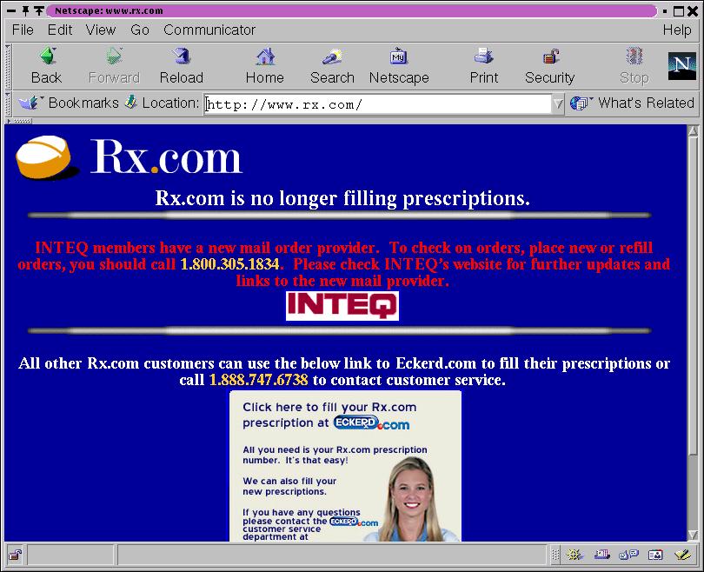Click "Rx.com is no longer filling prescriptions" heading

pyautogui.click(x=342, y=198)
